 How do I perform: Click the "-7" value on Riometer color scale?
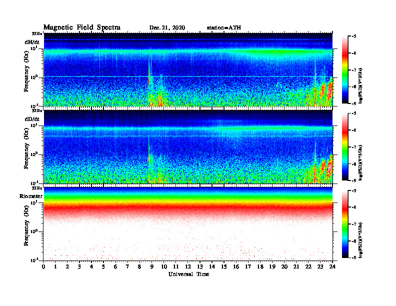353,224
